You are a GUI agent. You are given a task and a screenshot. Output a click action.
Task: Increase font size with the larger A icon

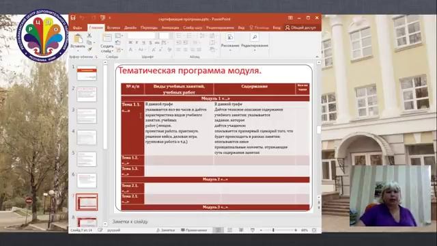click(154, 50)
